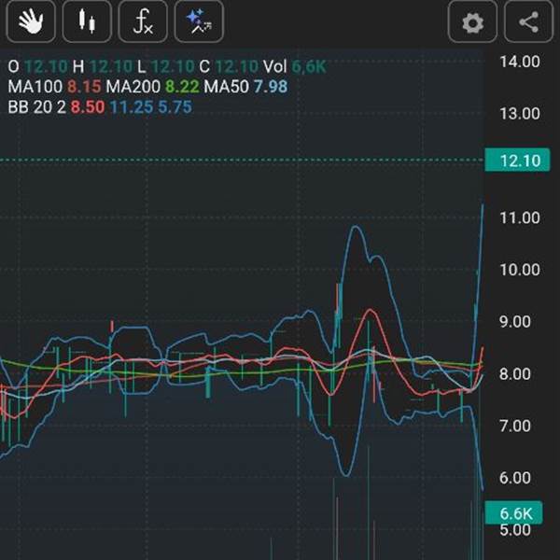Open the fx indicators menu
Screen dimensions: 560x560
[x=143, y=21]
